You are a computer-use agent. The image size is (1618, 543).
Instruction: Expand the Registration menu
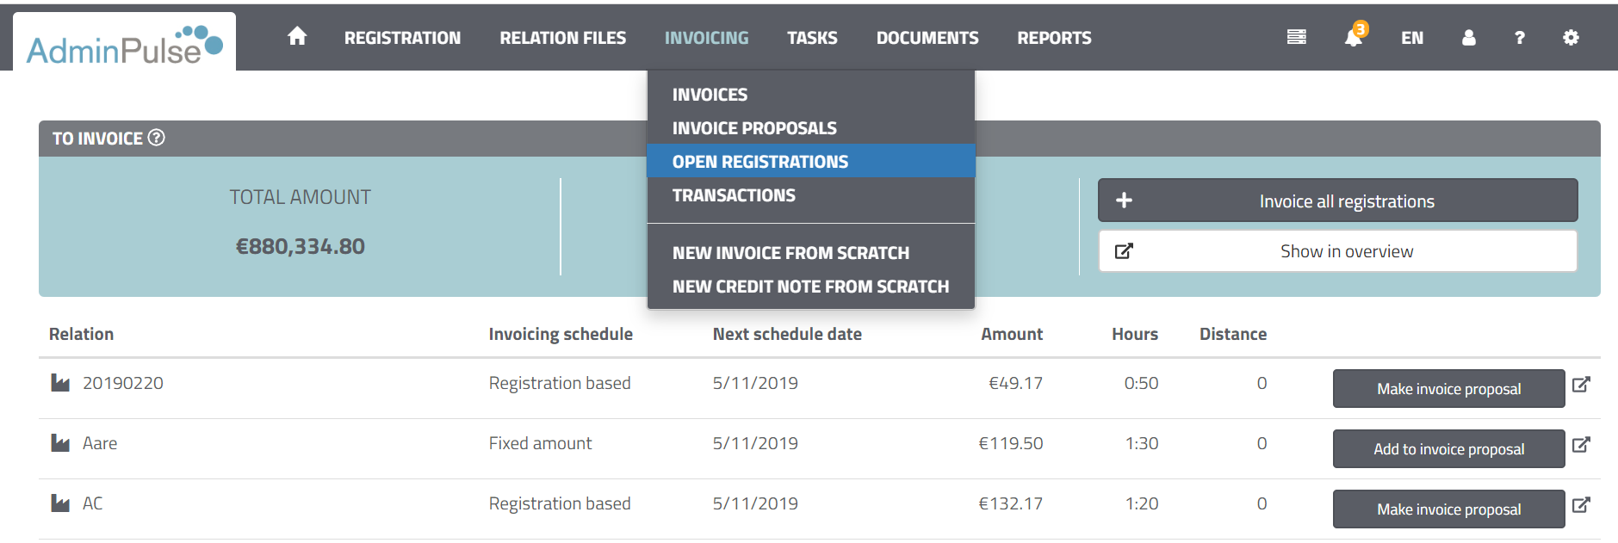pyautogui.click(x=402, y=38)
